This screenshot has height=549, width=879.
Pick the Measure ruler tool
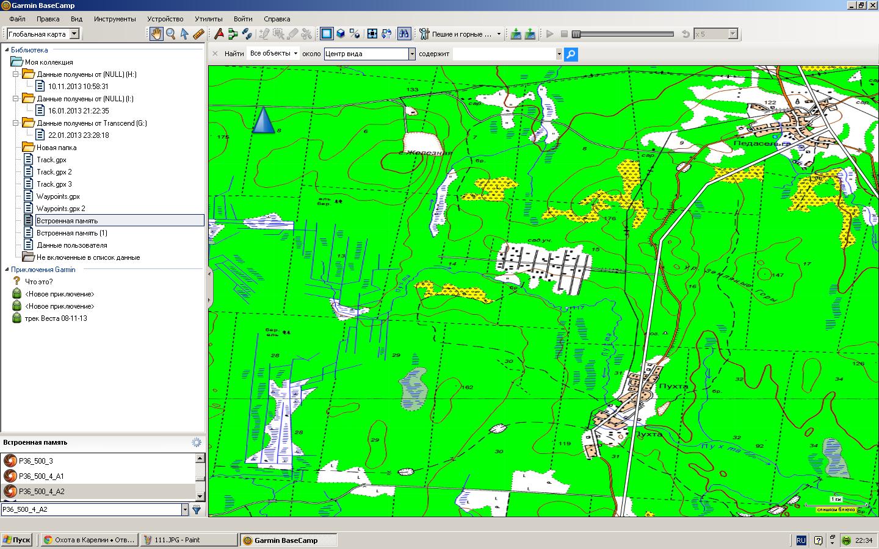pos(198,34)
